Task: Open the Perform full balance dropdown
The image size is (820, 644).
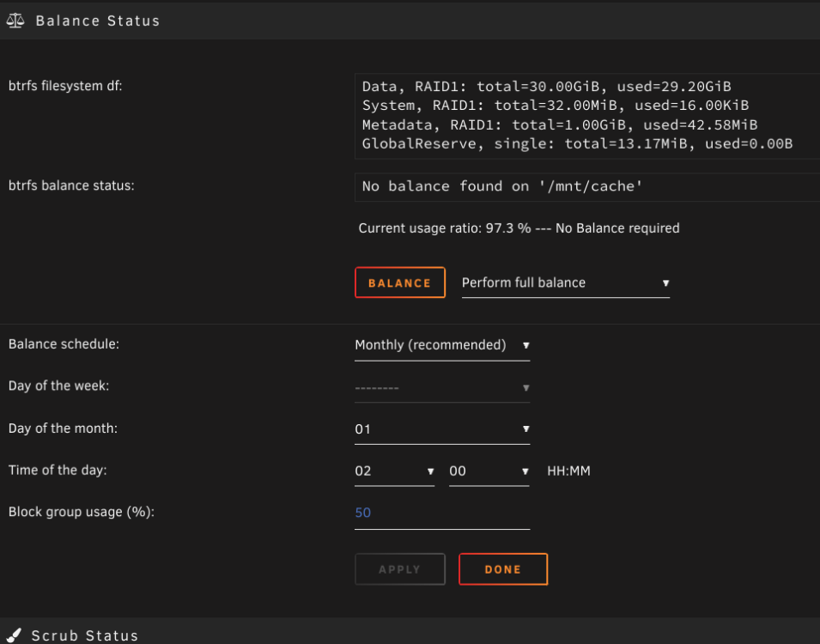Action: [565, 283]
